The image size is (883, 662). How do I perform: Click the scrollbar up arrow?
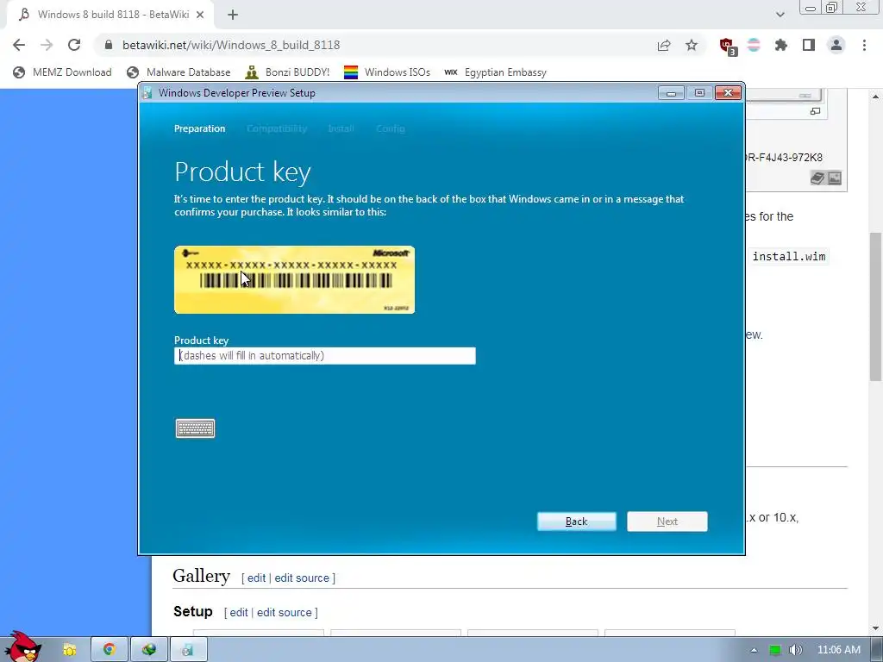pyautogui.click(x=876, y=97)
